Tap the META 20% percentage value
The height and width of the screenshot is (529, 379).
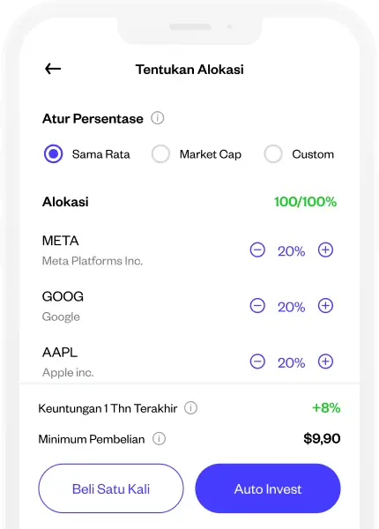click(x=292, y=251)
